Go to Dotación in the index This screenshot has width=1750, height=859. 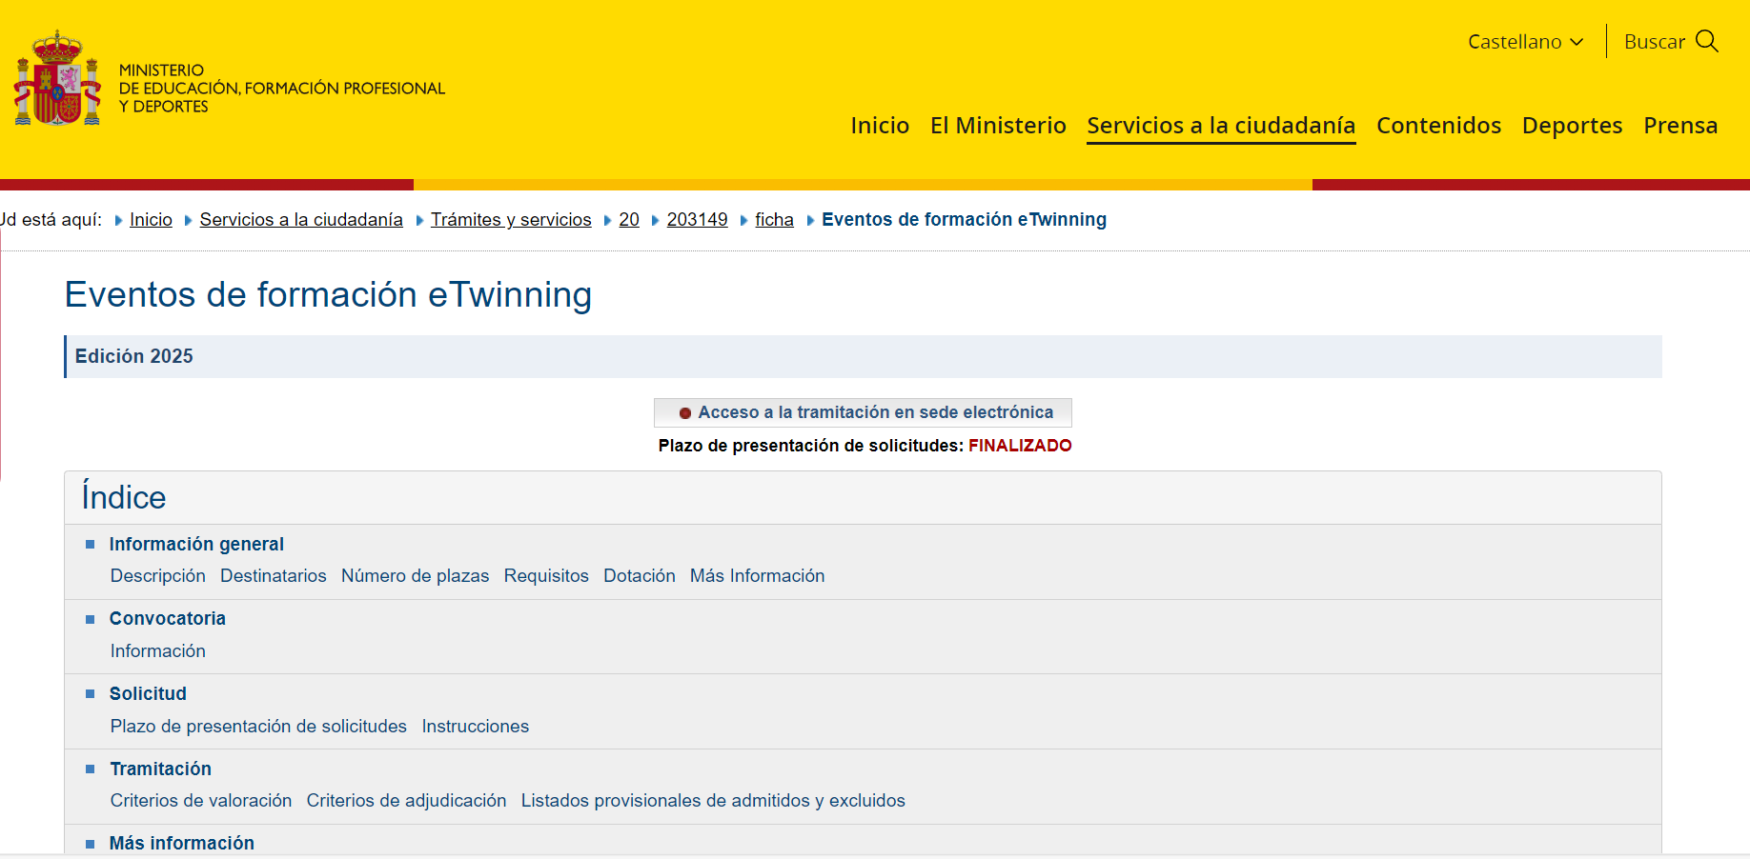point(639,576)
